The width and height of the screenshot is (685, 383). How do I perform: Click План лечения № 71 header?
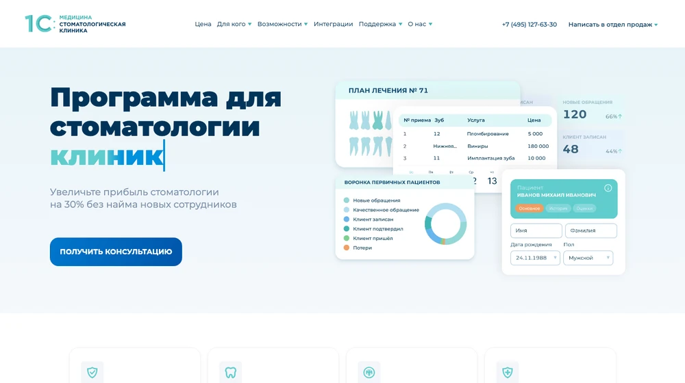388,91
